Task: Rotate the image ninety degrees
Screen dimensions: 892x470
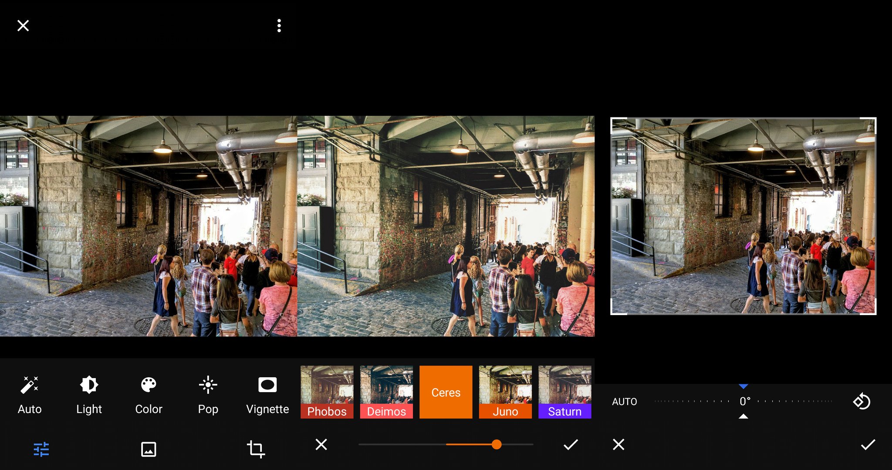Action: pyautogui.click(x=862, y=401)
